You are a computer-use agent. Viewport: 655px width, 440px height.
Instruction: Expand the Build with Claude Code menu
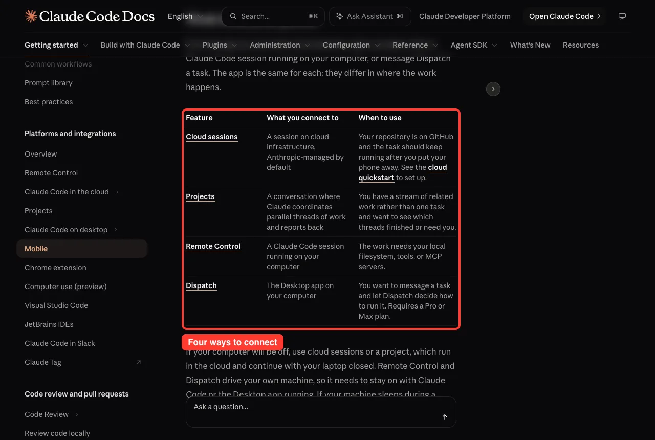pyautogui.click(x=145, y=45)
